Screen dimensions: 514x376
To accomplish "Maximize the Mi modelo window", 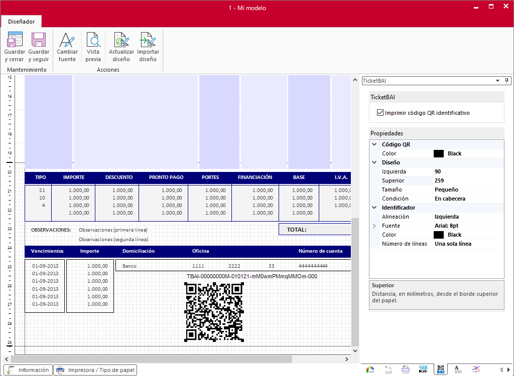I will (491, 7).
